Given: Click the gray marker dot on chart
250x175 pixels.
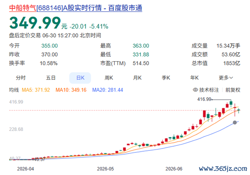Looking at the screenshot, I should (x=235, y=122).
